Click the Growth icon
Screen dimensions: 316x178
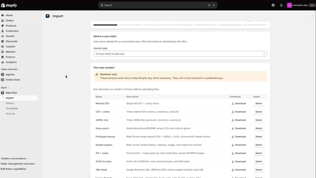[2, 36]
